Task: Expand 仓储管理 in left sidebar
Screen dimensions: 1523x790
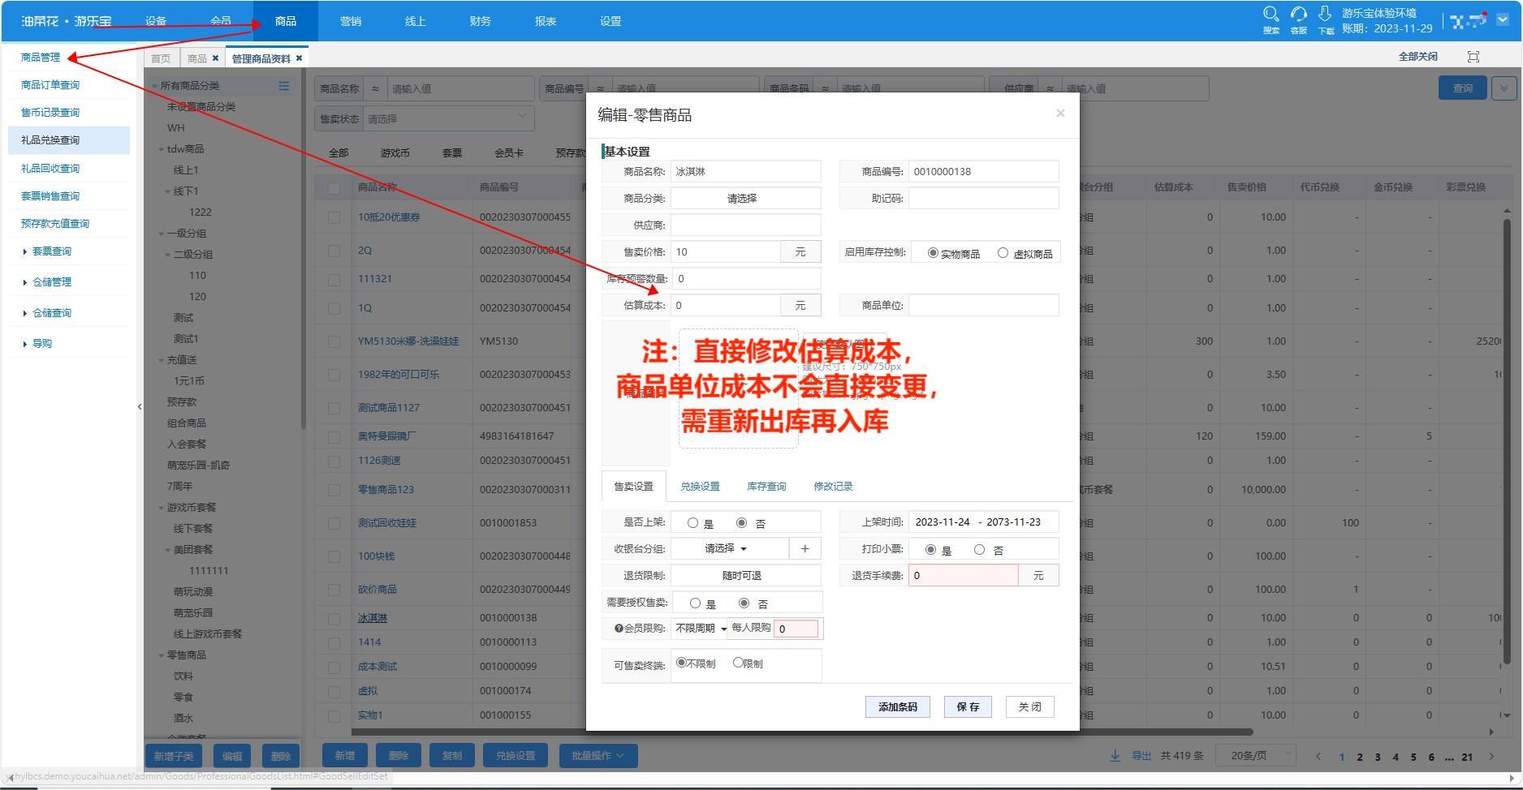Action: (51, 282)
